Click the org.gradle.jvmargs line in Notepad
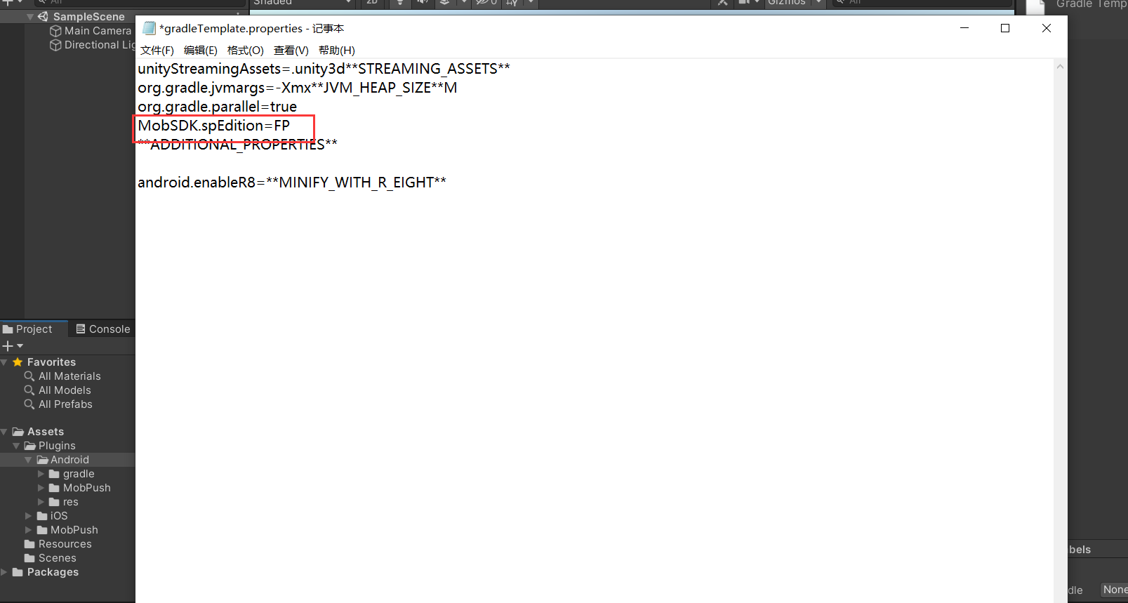Screen dimensions: 1128x603 (x=297, y=88)
